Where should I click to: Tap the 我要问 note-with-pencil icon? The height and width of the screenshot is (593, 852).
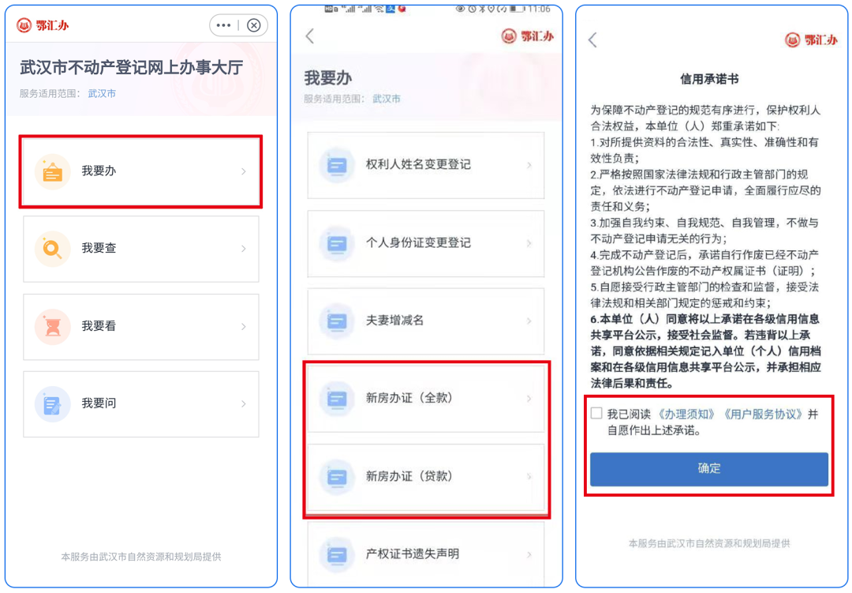[53, 404]
